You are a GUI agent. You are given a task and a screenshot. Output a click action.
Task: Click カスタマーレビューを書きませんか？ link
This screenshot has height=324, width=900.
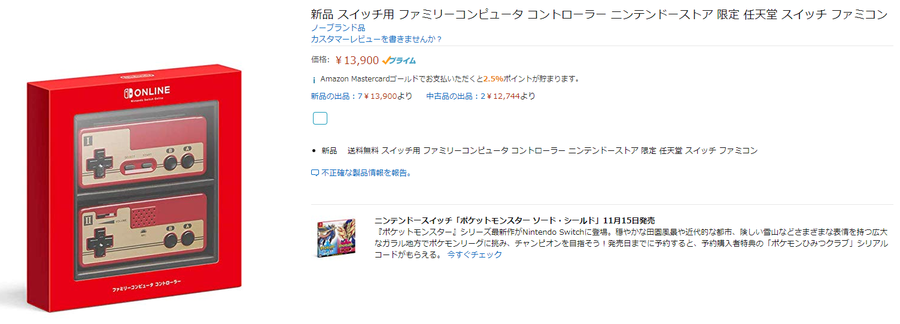[376, 39]
